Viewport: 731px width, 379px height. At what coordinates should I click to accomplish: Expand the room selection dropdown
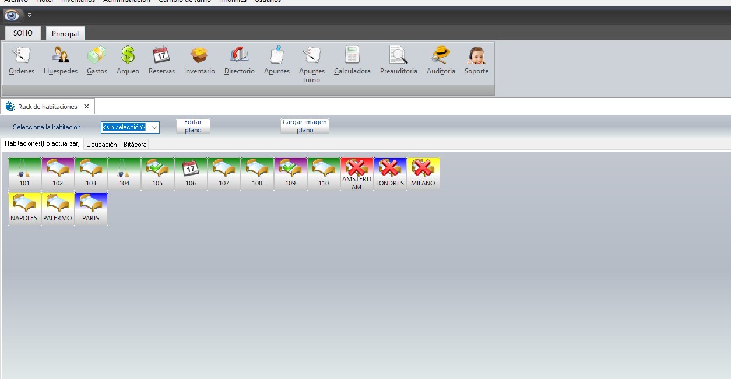[154, 127]
